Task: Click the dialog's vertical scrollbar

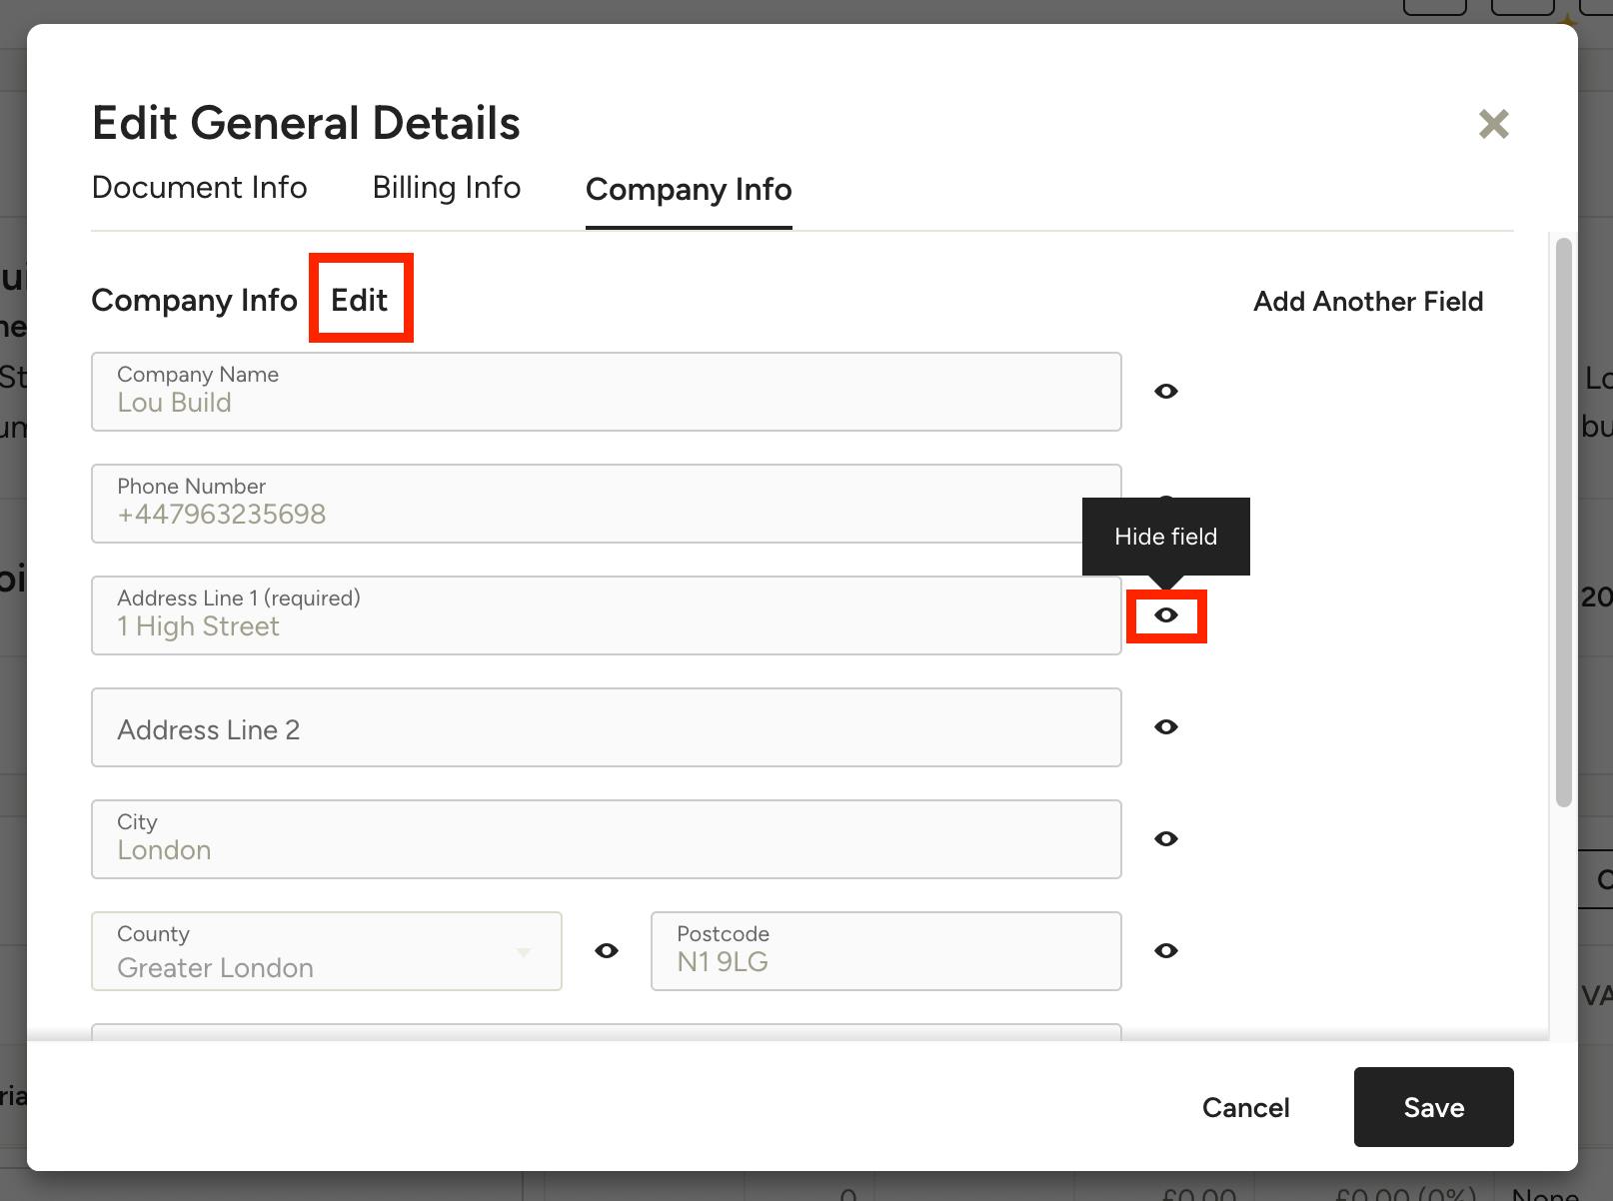Action: coord(1564,522)
